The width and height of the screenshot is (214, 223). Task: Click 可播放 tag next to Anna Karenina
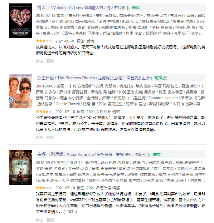[155, 155]
